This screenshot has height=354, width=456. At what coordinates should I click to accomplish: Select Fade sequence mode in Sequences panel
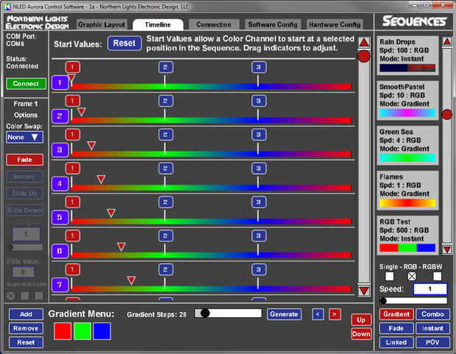click(x=396, y=328)
